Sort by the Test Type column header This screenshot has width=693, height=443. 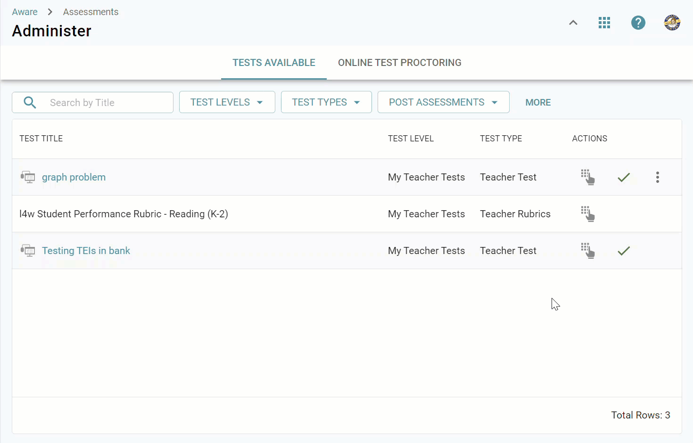(501, 139)
